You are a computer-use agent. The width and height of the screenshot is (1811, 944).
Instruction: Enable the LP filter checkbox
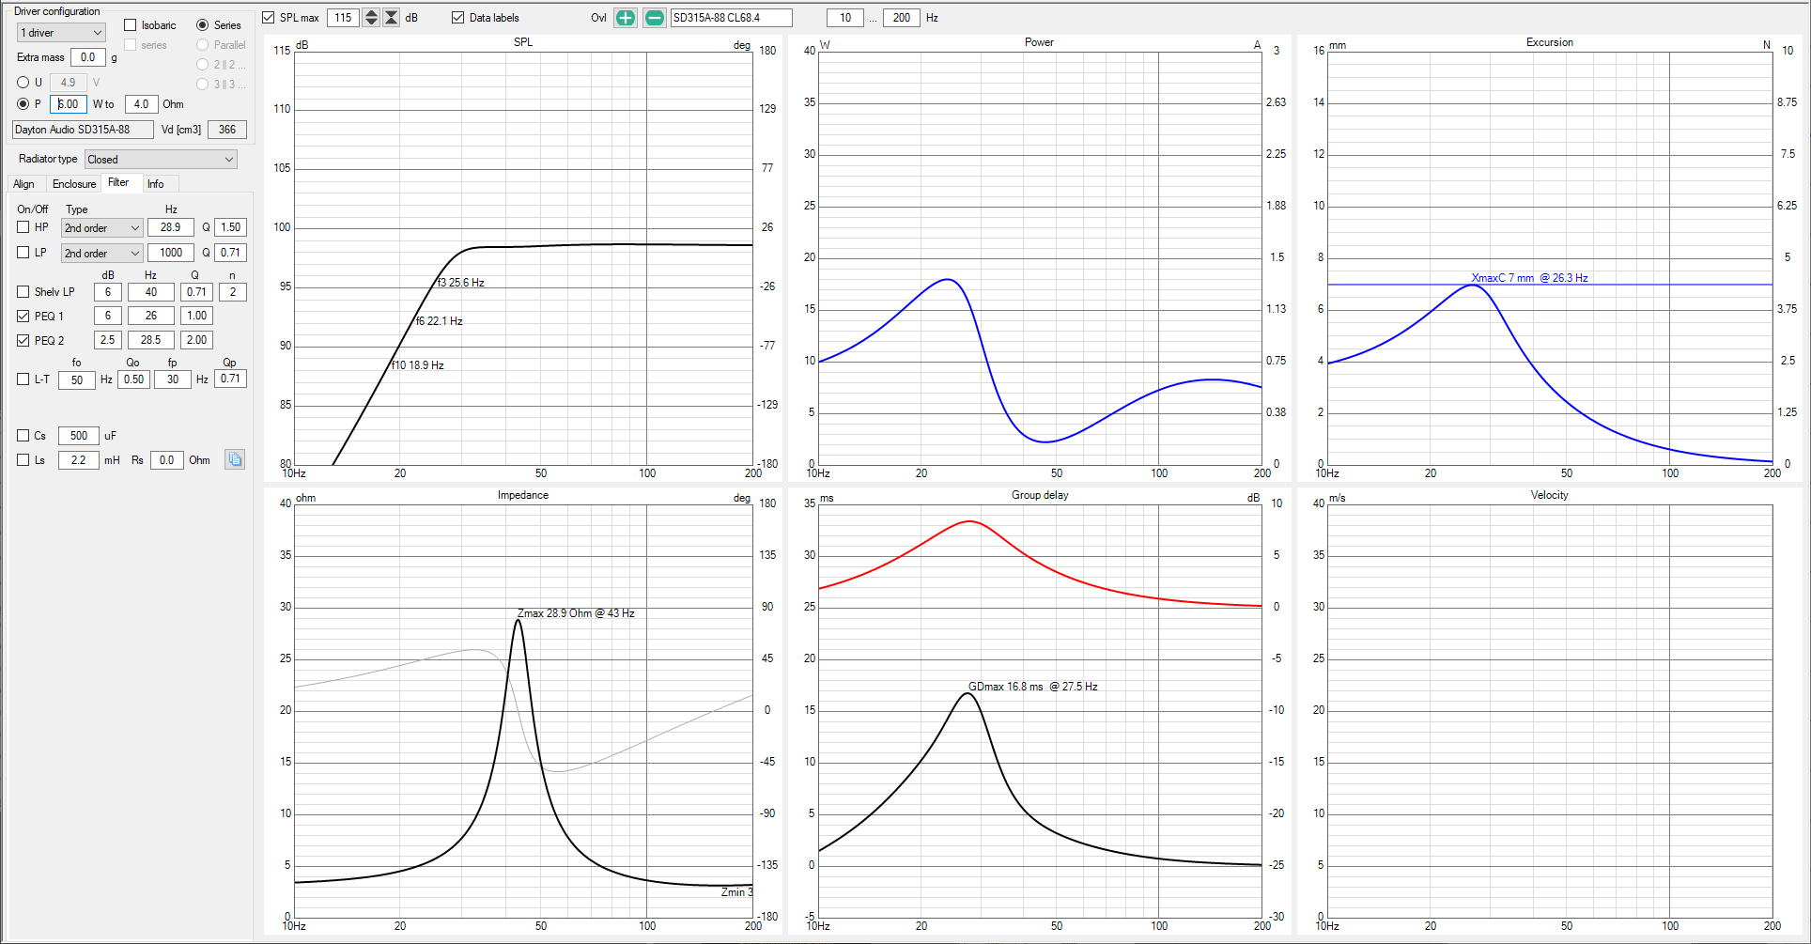pyautogui.click(x=23, y=253)
